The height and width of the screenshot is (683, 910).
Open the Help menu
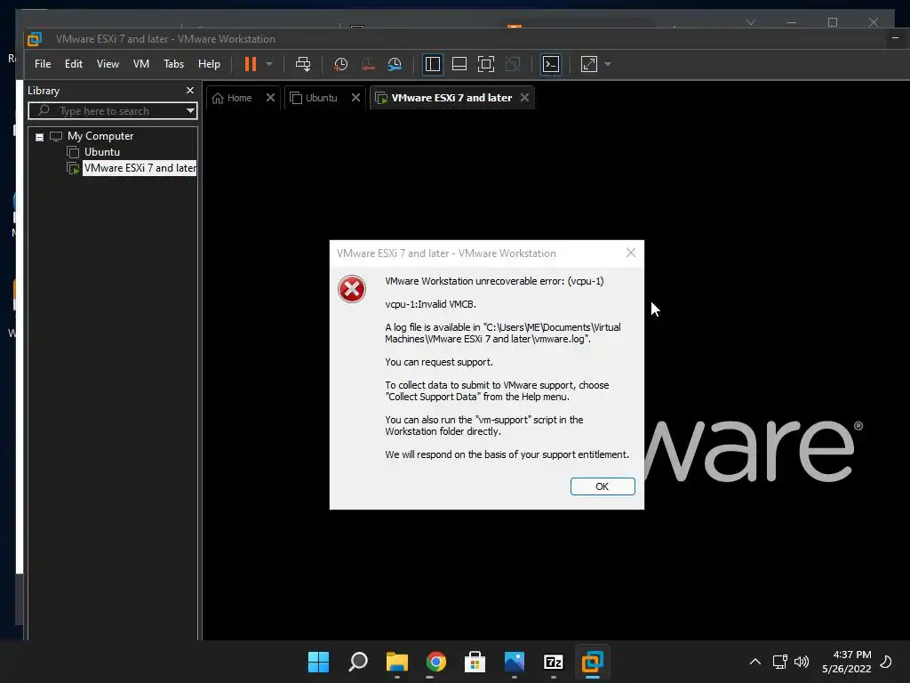[x=209, y=64]
